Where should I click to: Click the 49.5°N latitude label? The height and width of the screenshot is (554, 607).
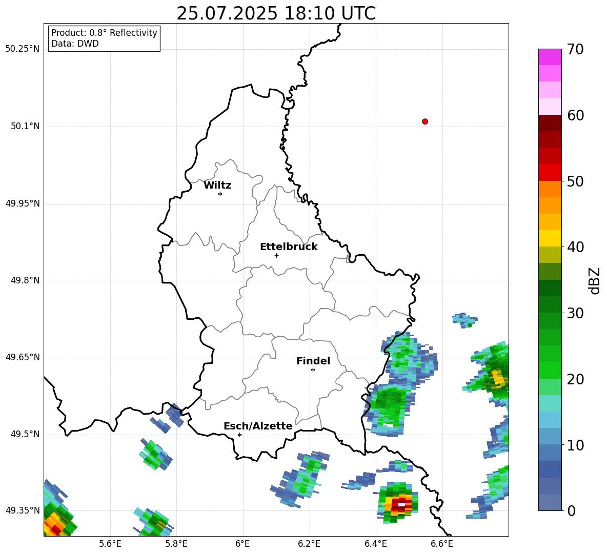click(25, 434)
